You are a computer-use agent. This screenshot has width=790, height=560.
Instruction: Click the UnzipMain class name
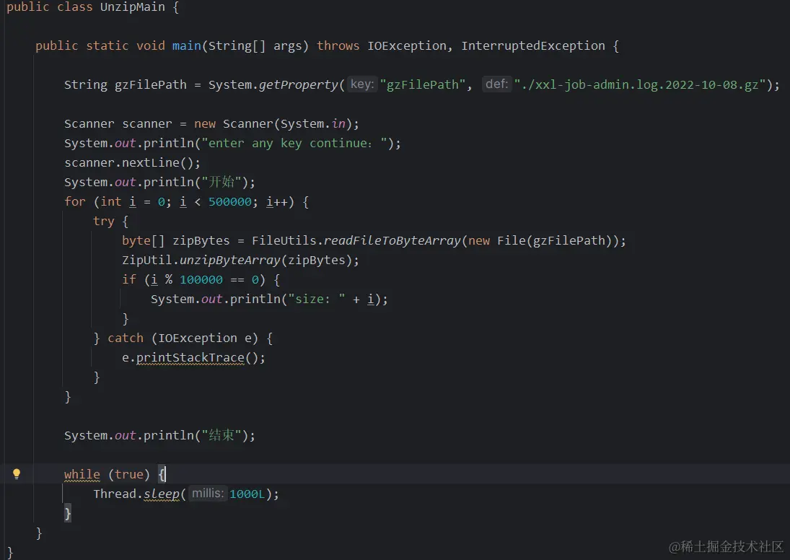coord(133,7)
